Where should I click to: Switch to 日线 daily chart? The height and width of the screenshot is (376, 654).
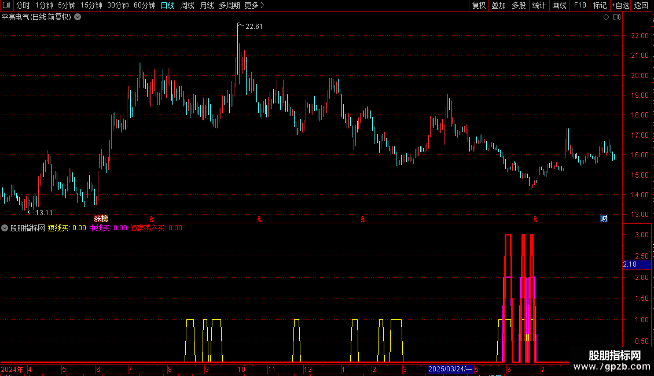coord(168,5)
